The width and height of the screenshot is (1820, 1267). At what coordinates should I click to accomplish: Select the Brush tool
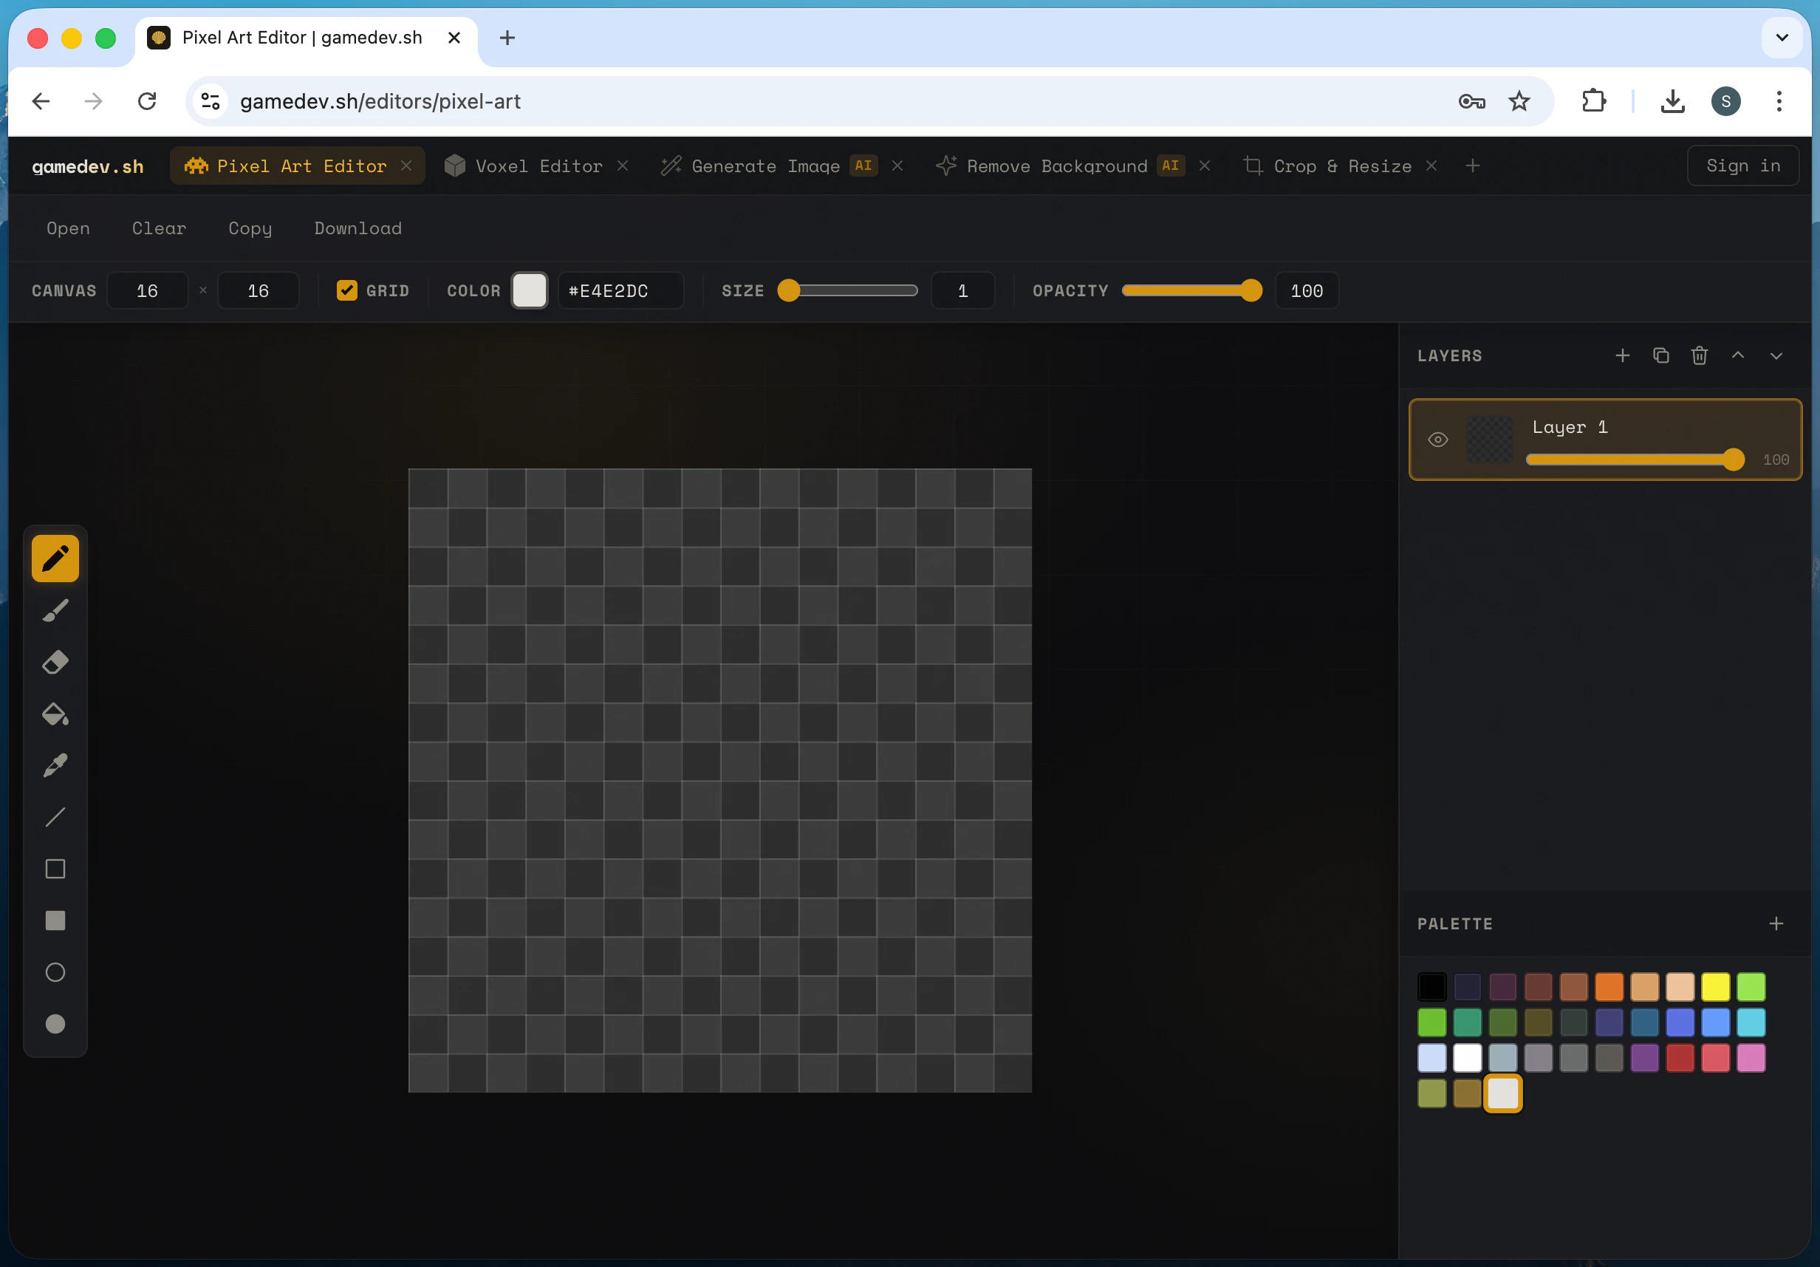coord(55,610)
